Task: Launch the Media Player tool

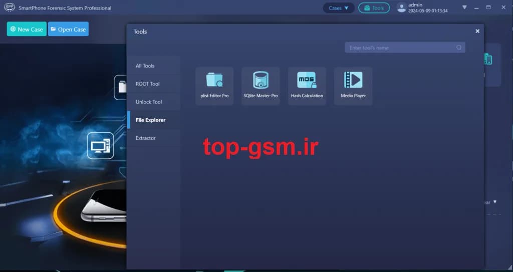Action: click(x=353, y=86)
